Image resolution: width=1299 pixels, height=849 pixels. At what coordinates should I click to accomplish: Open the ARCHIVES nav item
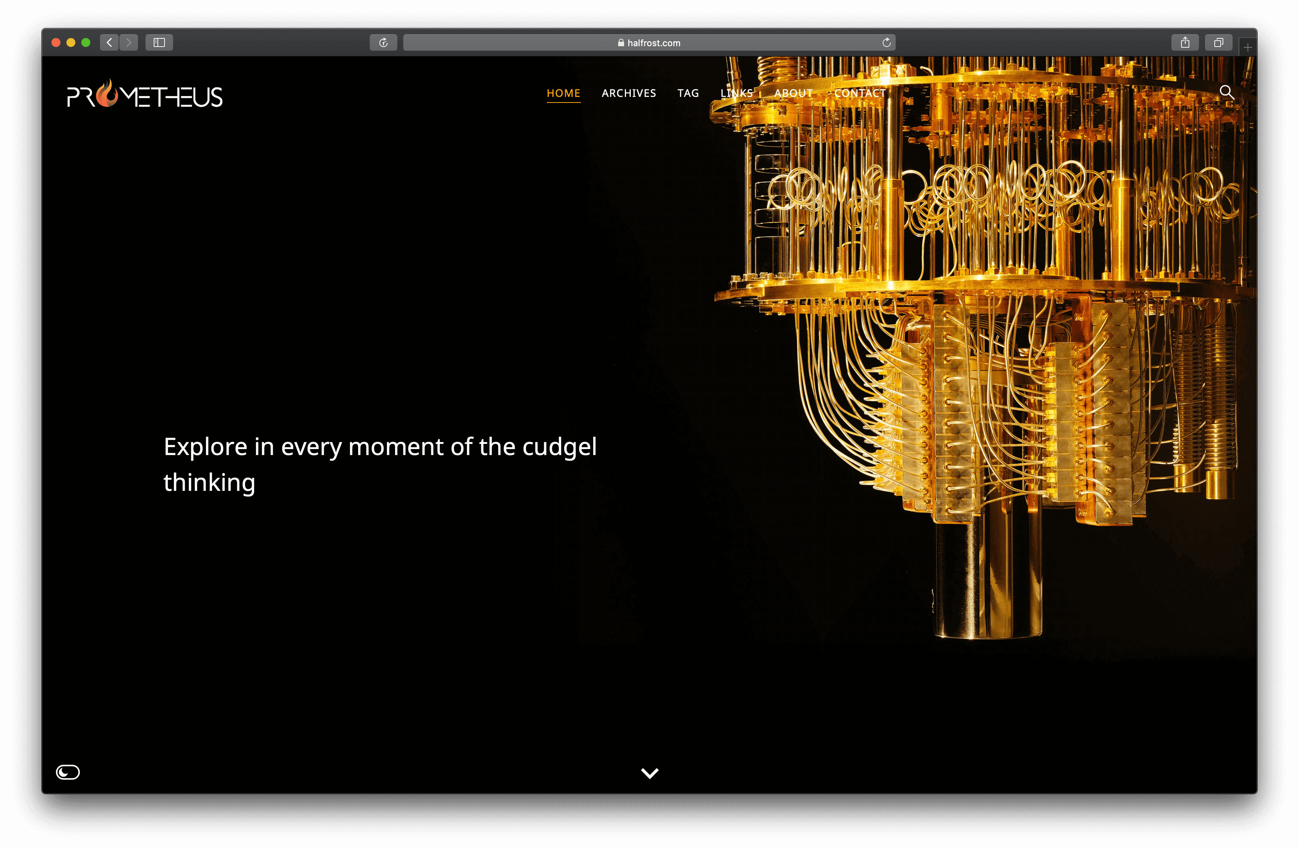(629, 93)
